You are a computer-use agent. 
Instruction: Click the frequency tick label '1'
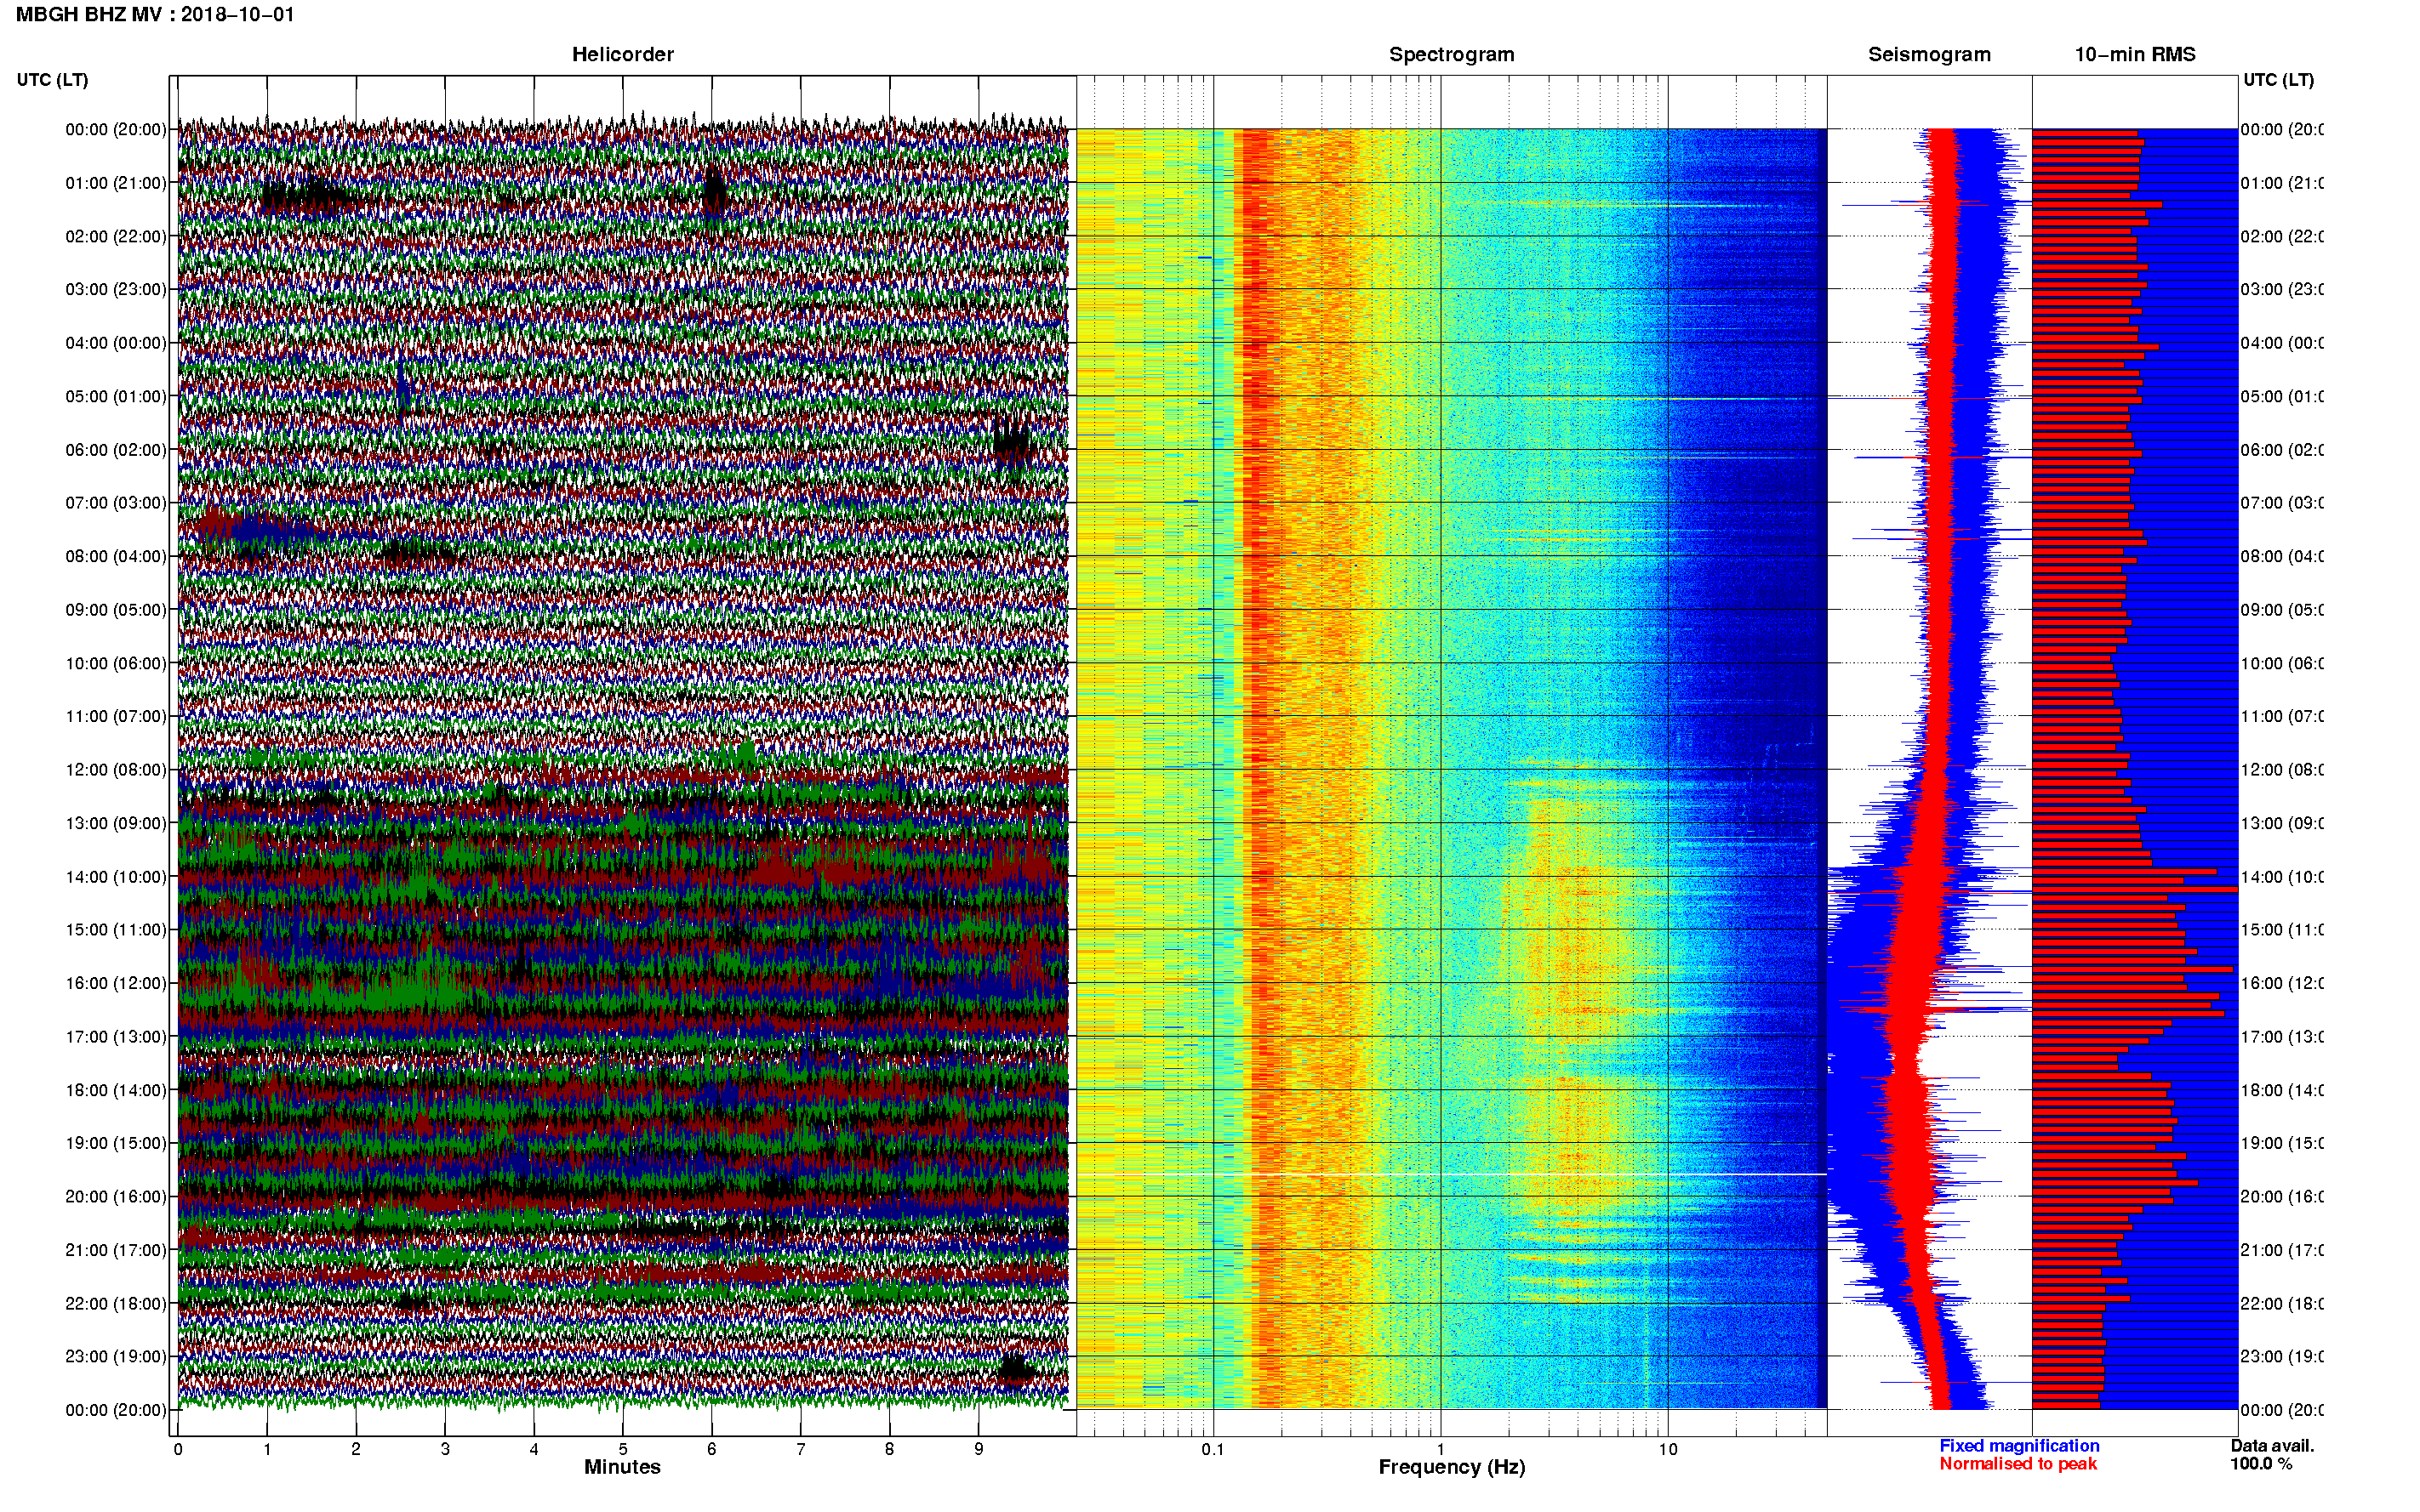1441,1449
